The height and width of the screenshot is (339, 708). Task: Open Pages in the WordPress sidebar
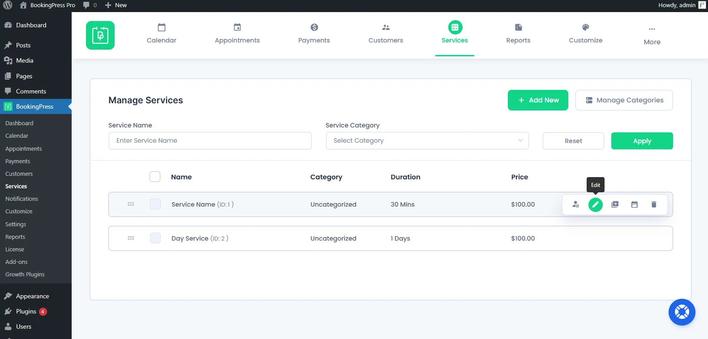[x=36, y=76]
